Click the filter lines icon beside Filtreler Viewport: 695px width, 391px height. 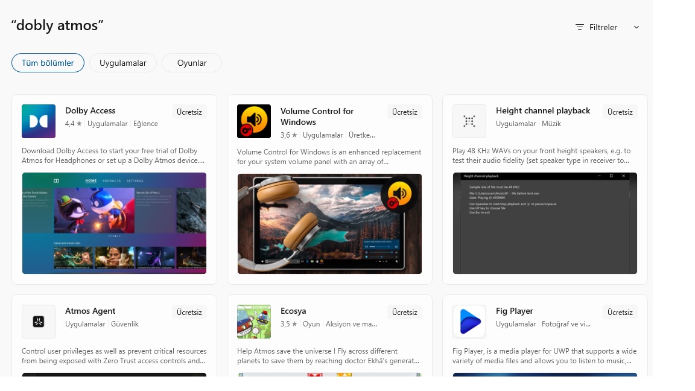pos(579,27)
